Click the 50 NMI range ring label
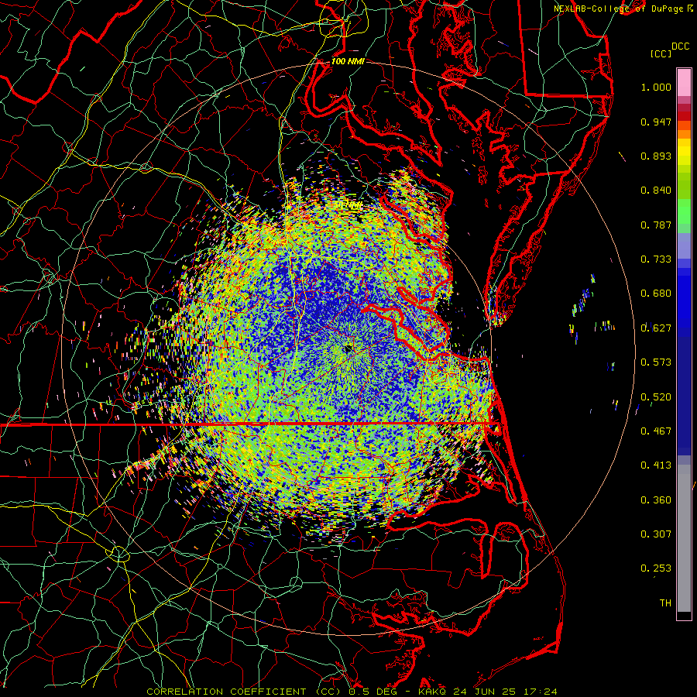This screenshot has height=697, width=697. 348,205
